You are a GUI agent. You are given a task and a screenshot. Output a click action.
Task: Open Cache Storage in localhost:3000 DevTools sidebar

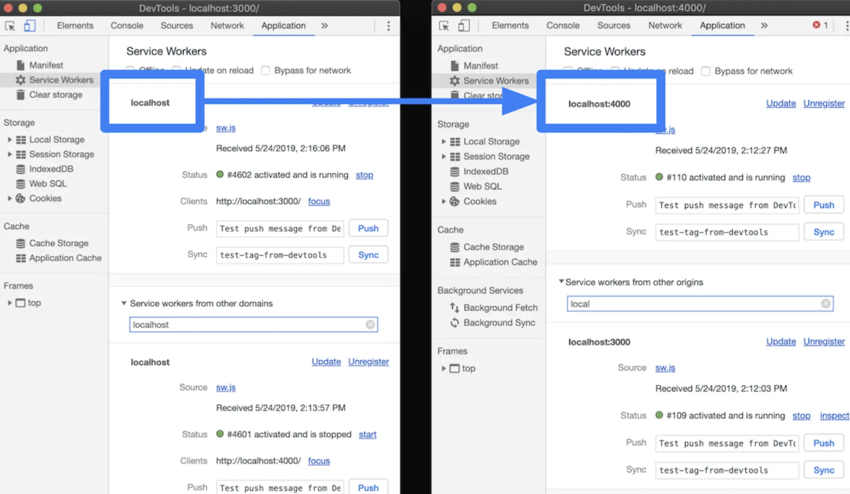52,243
